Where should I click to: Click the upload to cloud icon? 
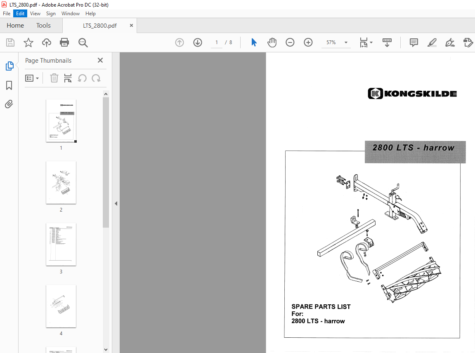pos(46,42)
